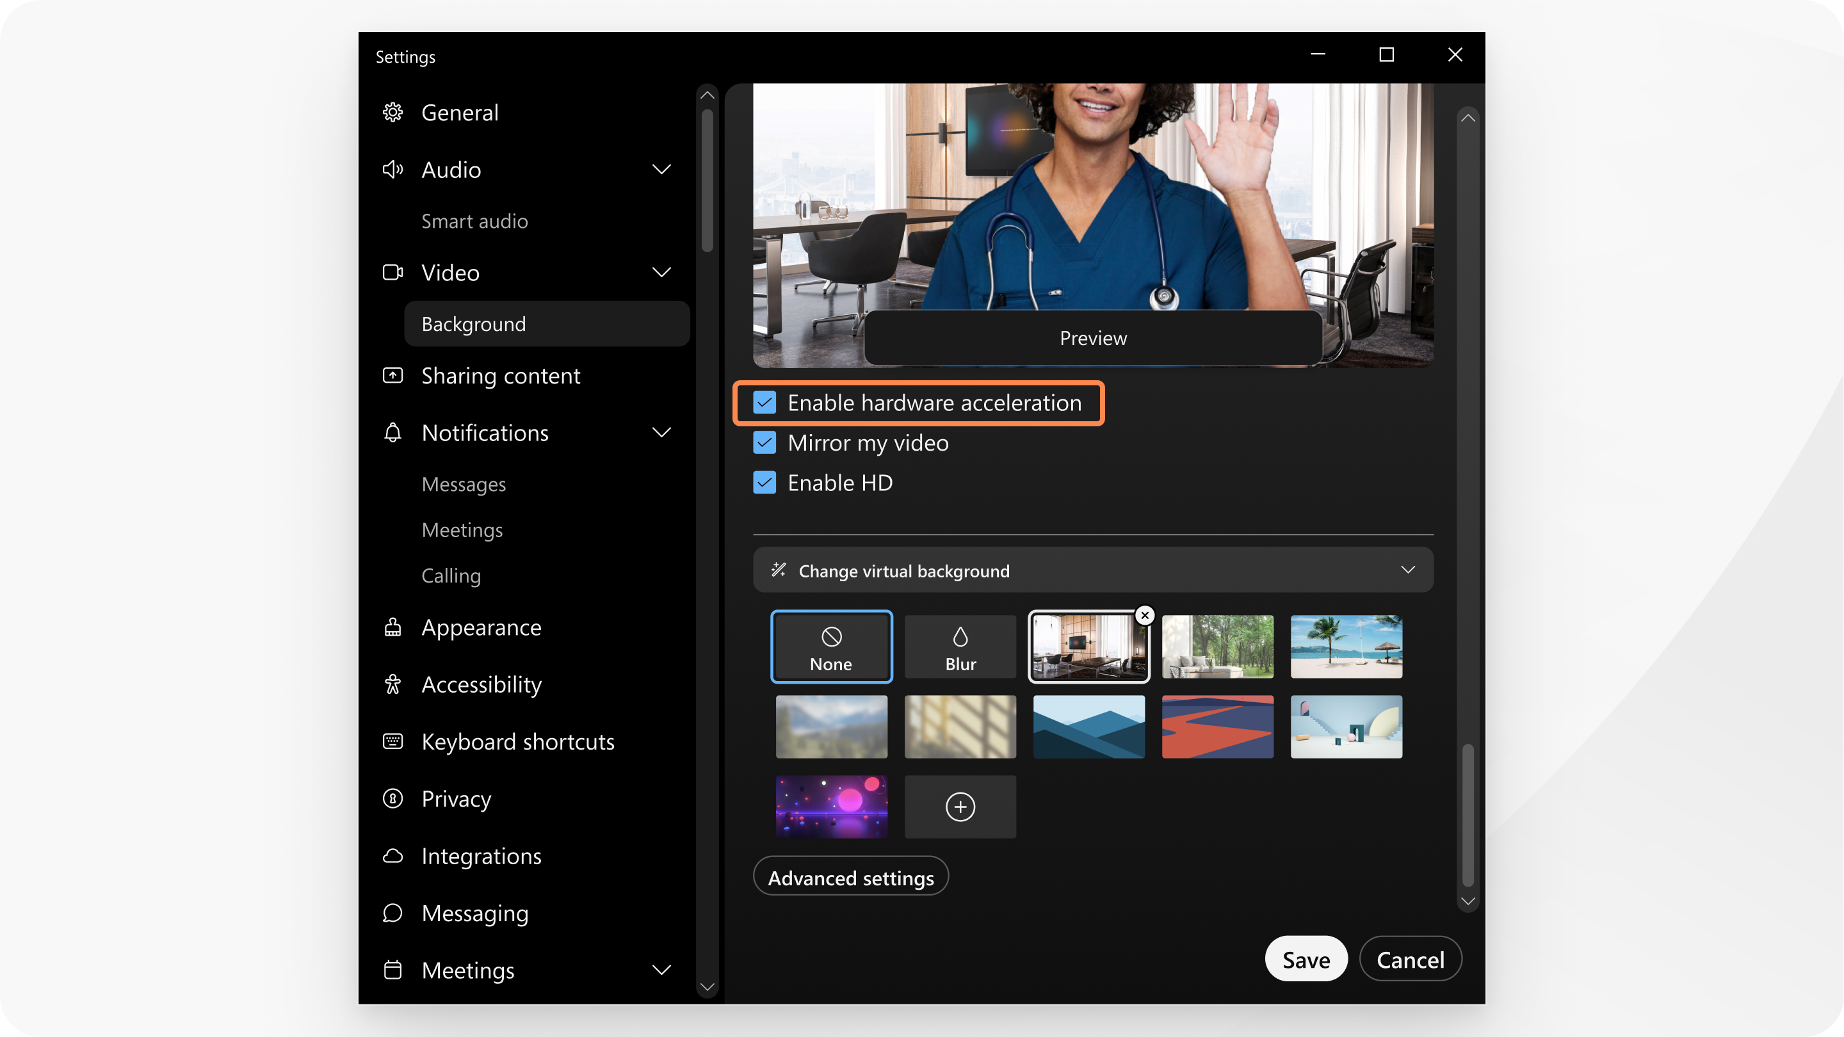
Task: Click the General settings gear icon
Action: (392, 111)
